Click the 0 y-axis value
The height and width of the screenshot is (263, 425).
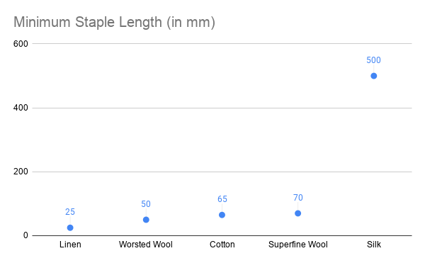pyautogui.click(x=25, y=235)
